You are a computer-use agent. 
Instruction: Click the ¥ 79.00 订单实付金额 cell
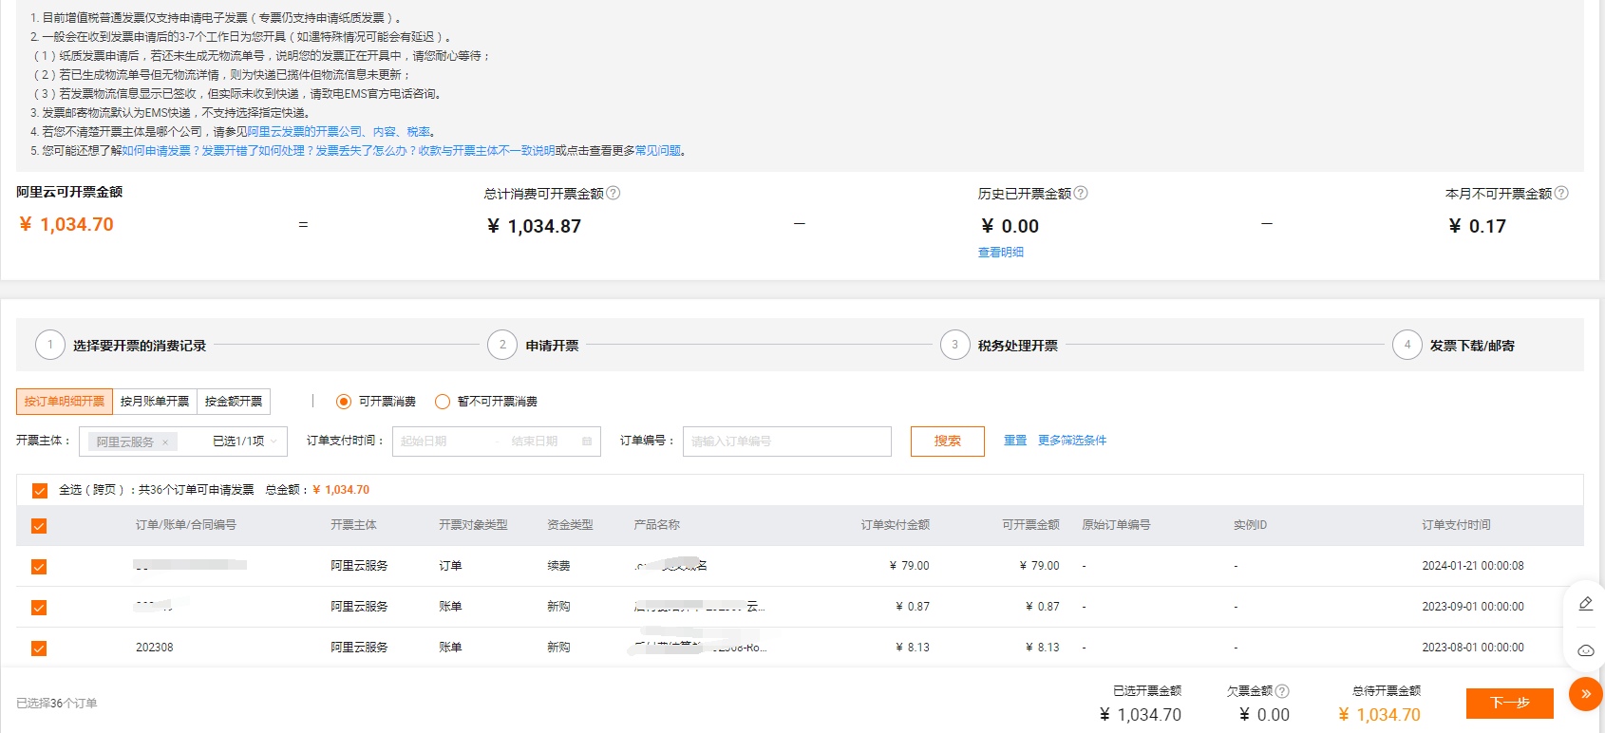click(909, 566)
